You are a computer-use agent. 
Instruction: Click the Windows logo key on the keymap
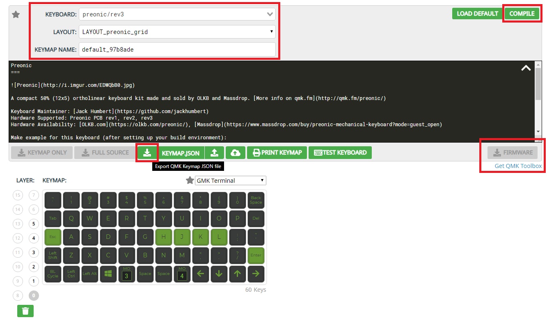tap(108, 274)
